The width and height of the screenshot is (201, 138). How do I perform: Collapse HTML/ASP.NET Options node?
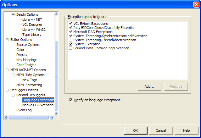pyautogui.click(x=7, y=70)
